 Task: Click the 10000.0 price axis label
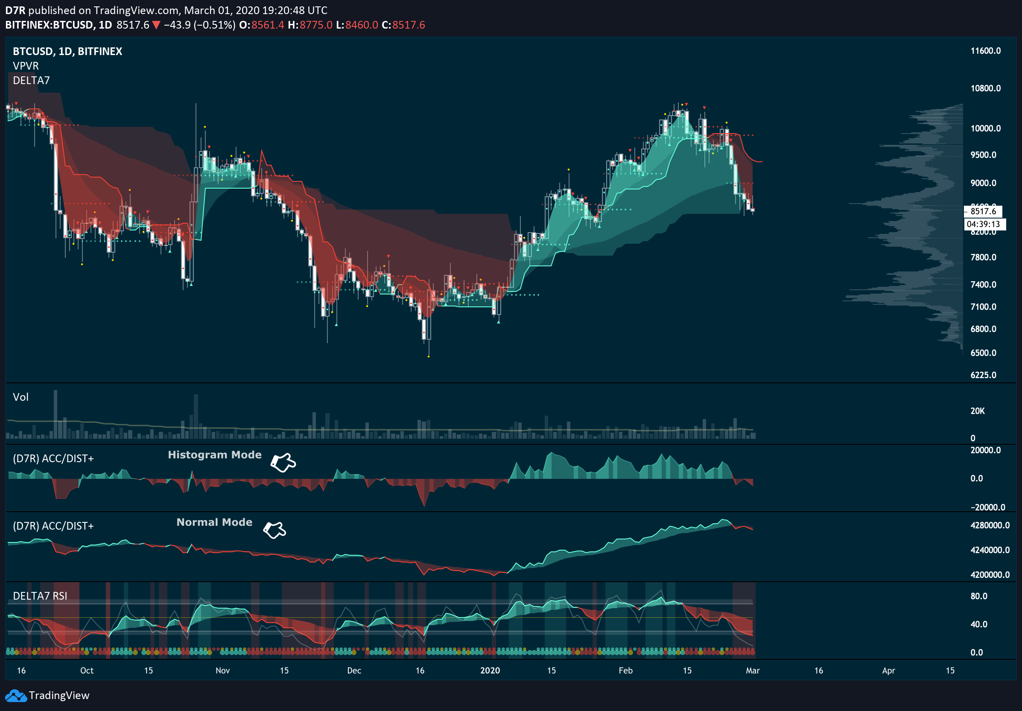point(985,128)
